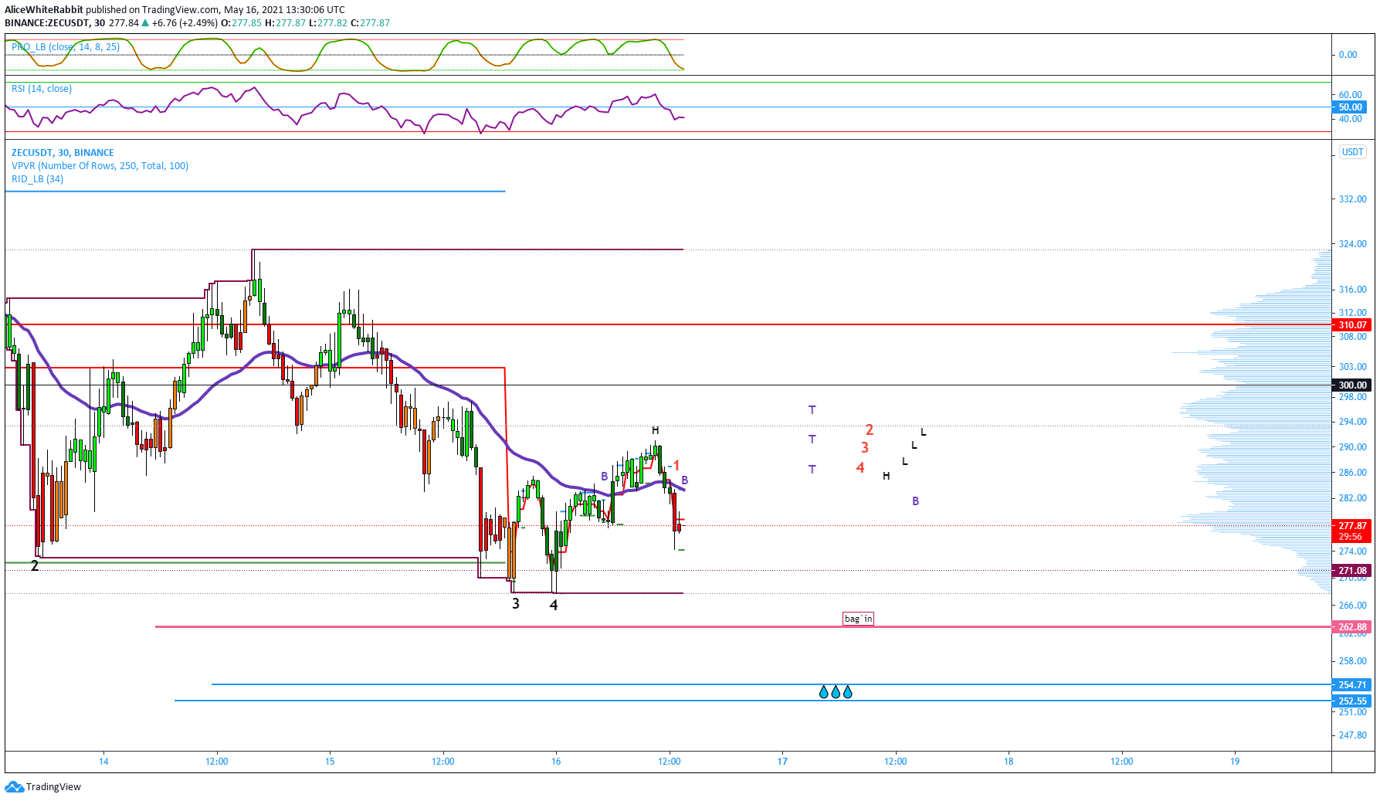Click the 262.88 pink price label

pos(1352,627)
